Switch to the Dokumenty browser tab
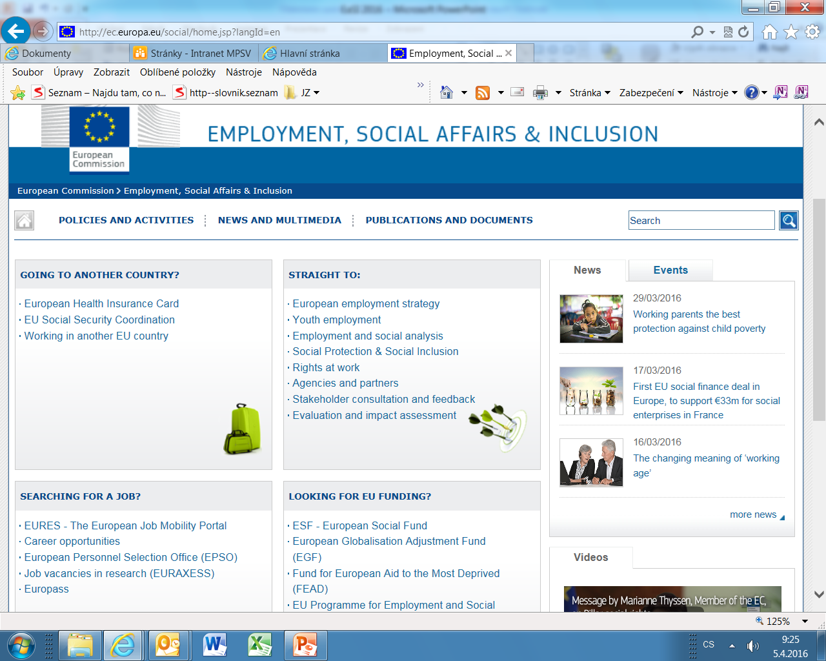826x661 pixels. point(65,54)
